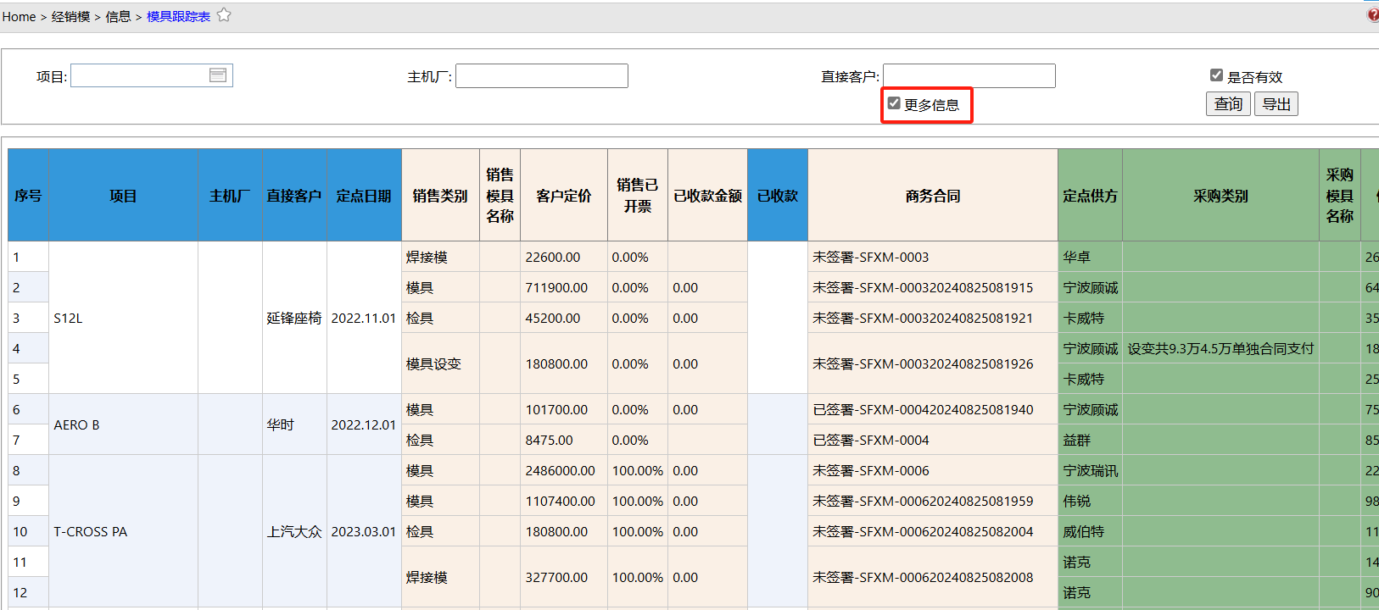Image resolution: width=1379 pixels, height=610 pixels.
Task: Open the 模具跟踪表 breadcrumb link
Action: click(x=178, y=17)
